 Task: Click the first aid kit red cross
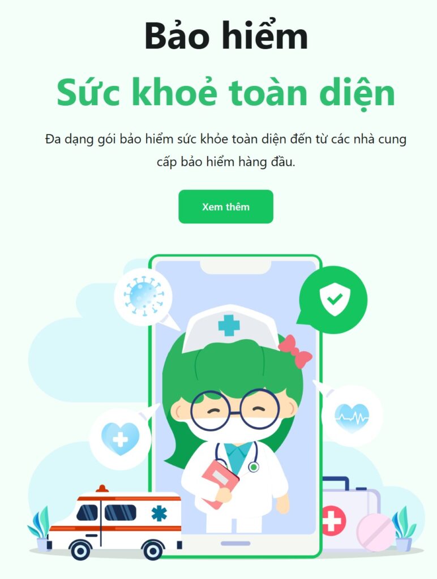click(x=333, y=521)
